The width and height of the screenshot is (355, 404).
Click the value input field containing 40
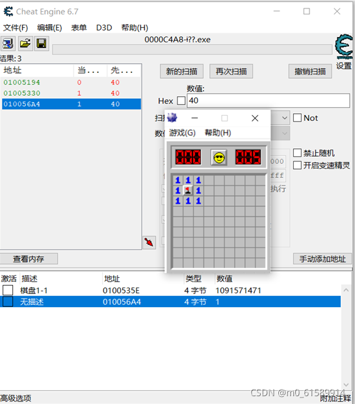tap(269, 100)
